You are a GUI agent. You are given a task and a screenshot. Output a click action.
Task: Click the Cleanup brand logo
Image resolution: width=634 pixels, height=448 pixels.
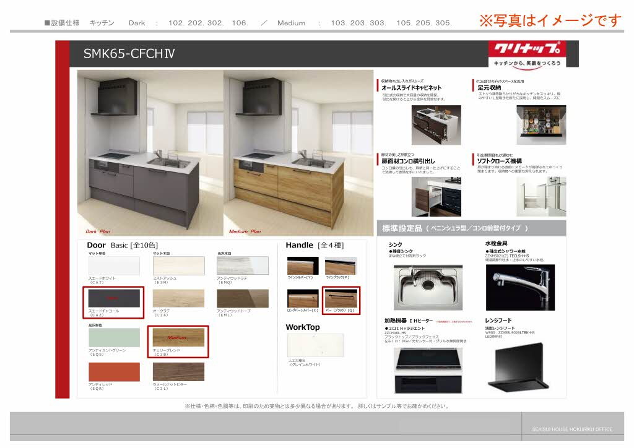tap(528, 54)
